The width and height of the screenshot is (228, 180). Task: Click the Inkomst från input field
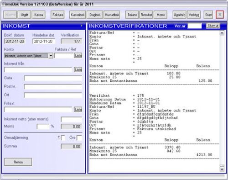pyautogui.click(x=38, y=70)
